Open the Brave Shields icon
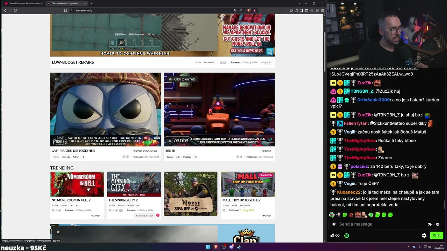The image size is (447, 251). click(x=249, y=10)
